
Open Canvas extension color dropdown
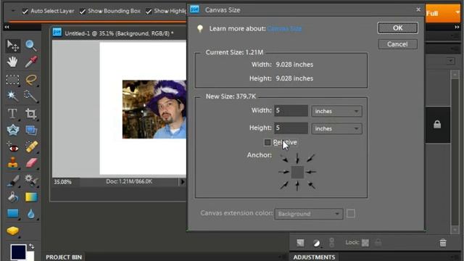[309, 214]
